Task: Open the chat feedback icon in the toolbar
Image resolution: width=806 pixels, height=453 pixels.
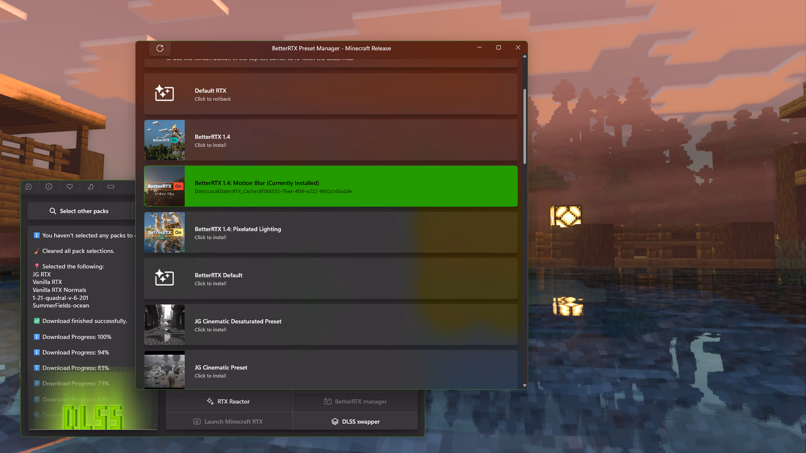Action: pos(29,187)
